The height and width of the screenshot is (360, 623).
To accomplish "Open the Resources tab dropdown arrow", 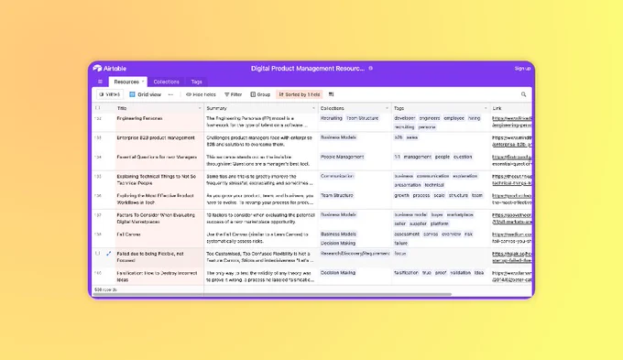I will 143,82.
